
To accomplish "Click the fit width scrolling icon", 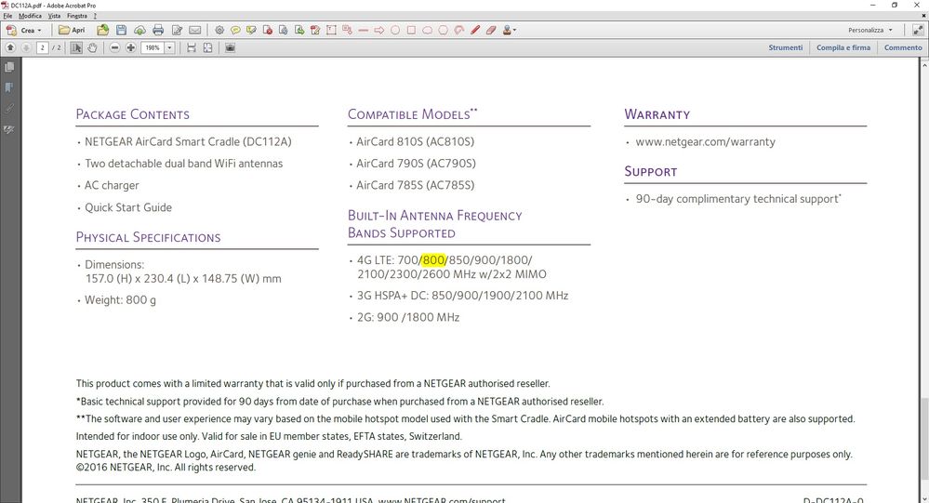I will pyautogui.click(x=192, y=47).
